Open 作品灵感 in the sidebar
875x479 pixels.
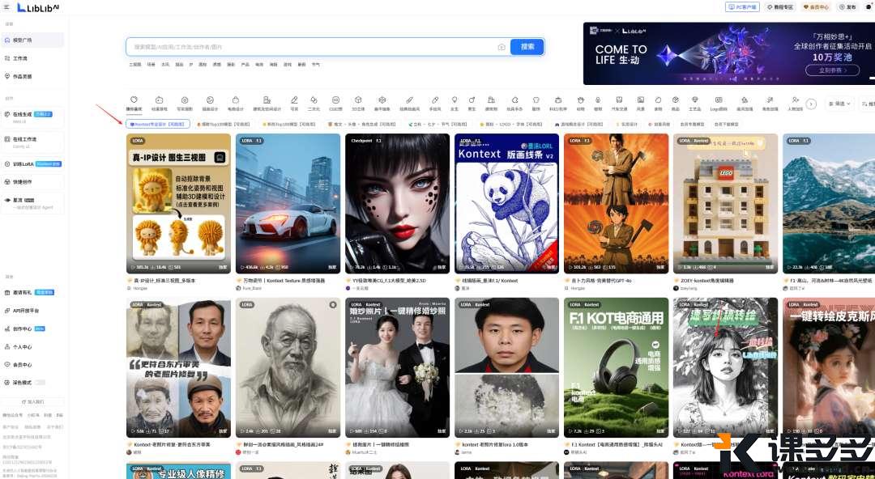point(33,76)
